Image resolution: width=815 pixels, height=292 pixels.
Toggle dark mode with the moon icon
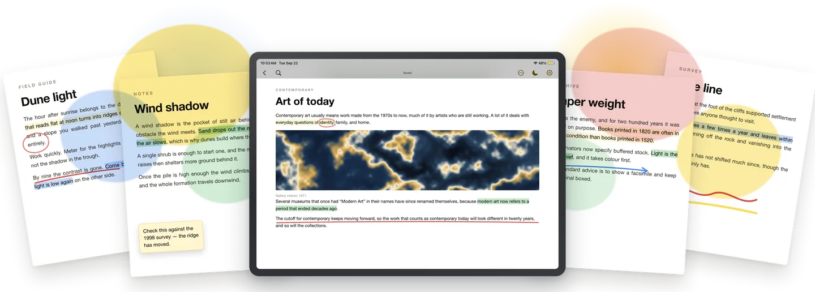point(535,73)
